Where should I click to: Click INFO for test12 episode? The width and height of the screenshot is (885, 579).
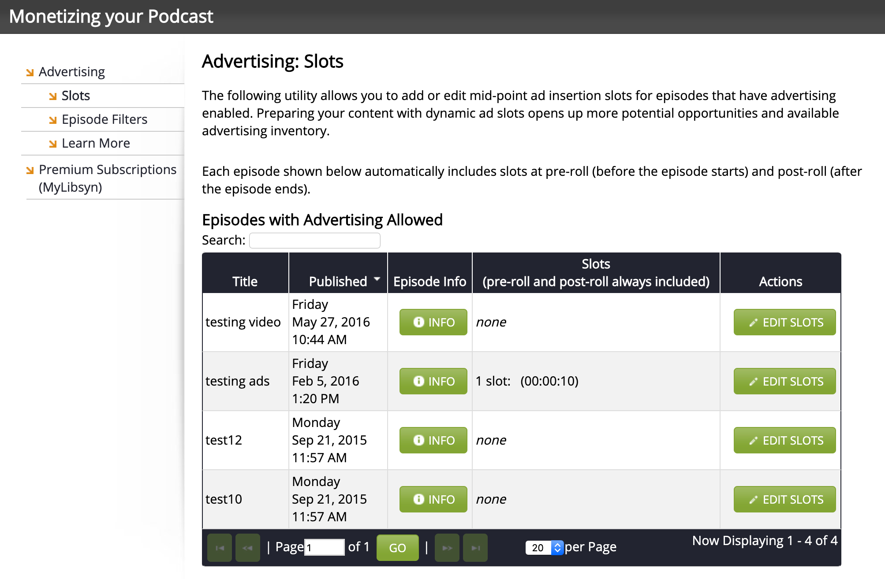[x=433, y=440]
